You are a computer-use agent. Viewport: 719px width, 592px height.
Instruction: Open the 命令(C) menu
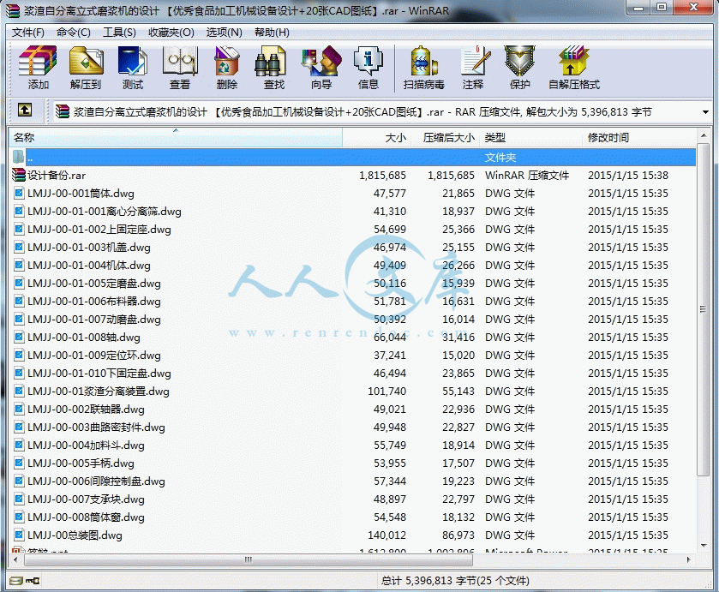[74, 33]
